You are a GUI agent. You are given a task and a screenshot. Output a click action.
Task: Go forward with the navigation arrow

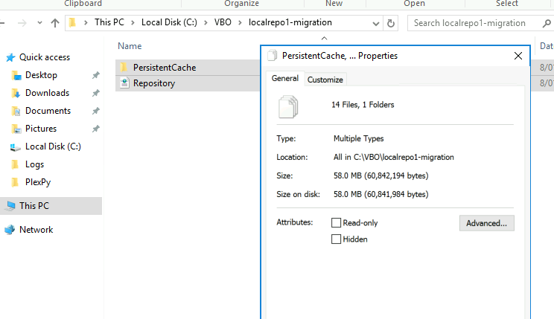[x=22, y=23]
